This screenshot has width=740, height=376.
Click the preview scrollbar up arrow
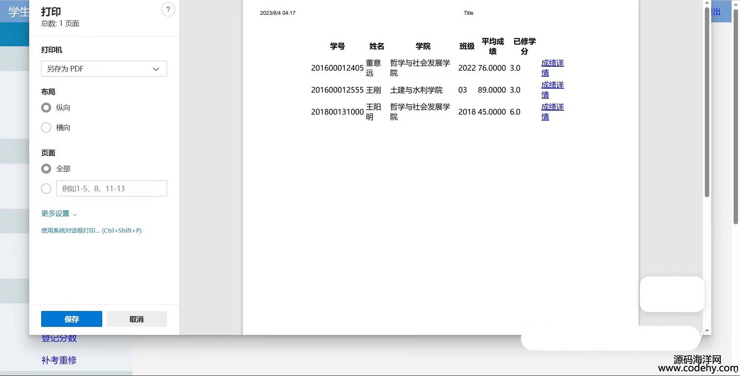pos(707,3)
